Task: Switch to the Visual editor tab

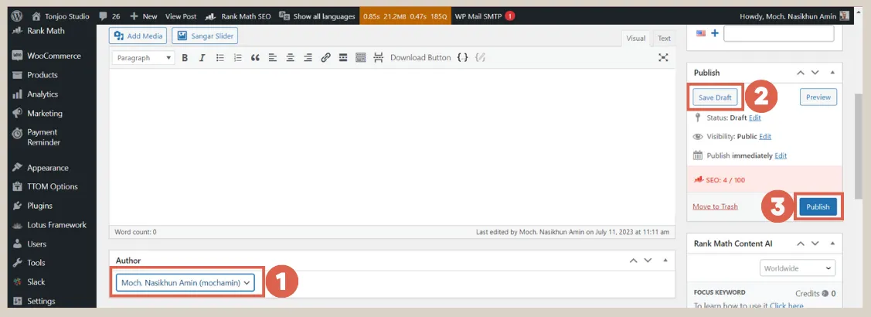Action: [635, 39]
